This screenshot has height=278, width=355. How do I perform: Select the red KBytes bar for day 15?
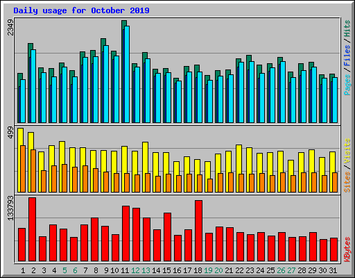pos(167,237)
